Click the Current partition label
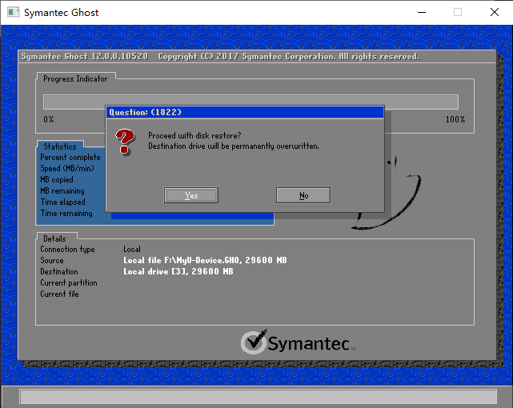Image resolution: width=513 pixels, height=408 pixels. (69, 282)
